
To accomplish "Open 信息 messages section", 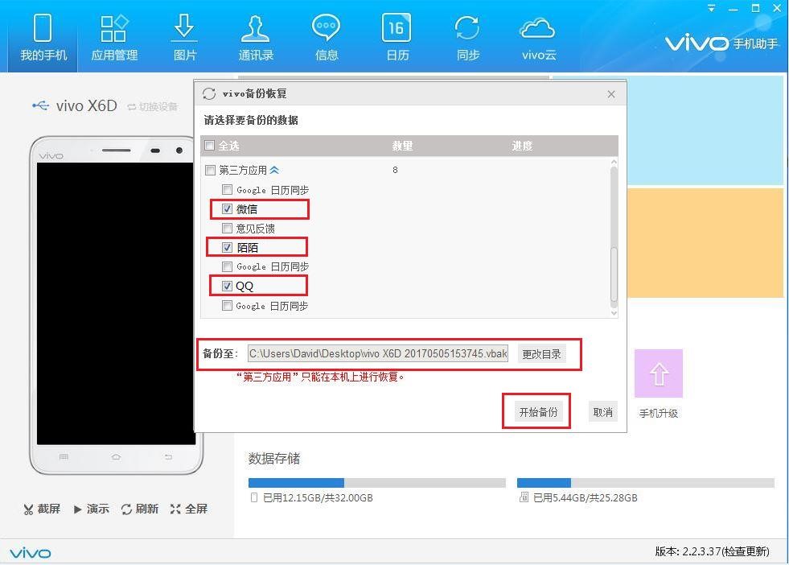I will [326, 37].
